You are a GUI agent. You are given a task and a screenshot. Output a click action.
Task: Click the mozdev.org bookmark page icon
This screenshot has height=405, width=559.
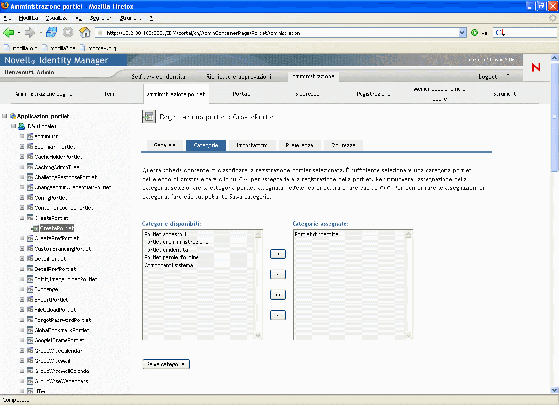coord(82,48)
